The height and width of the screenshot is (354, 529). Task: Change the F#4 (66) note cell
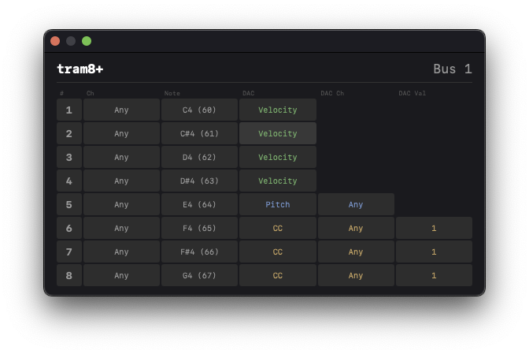click(199, 252)
